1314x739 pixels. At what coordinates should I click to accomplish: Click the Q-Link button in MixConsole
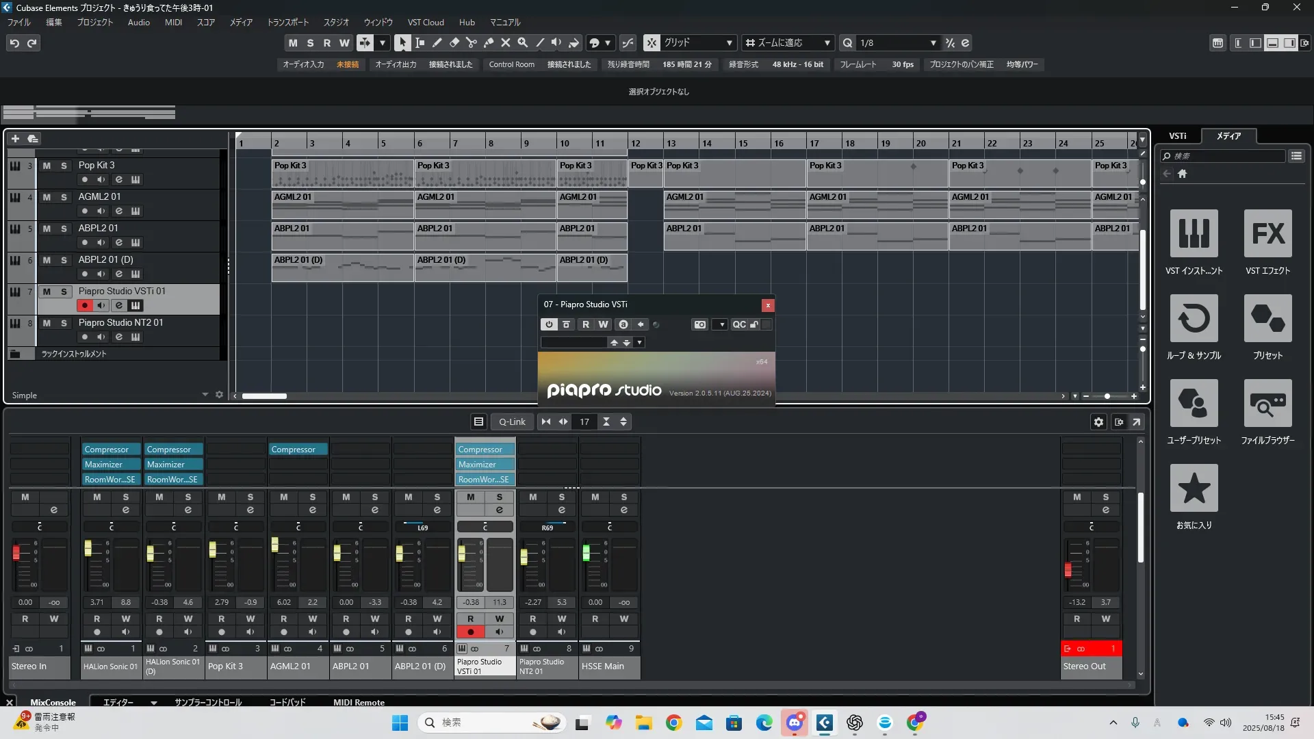511,422
